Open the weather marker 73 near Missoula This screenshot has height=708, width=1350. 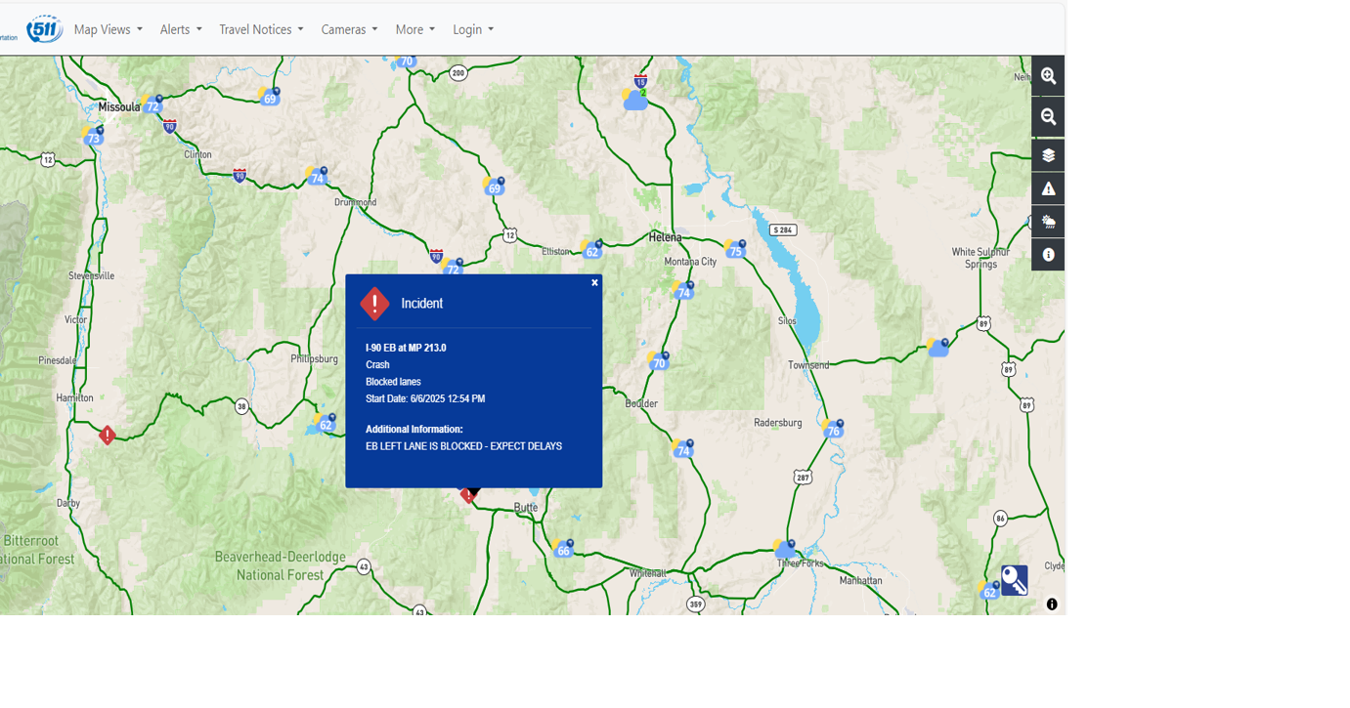93,136
